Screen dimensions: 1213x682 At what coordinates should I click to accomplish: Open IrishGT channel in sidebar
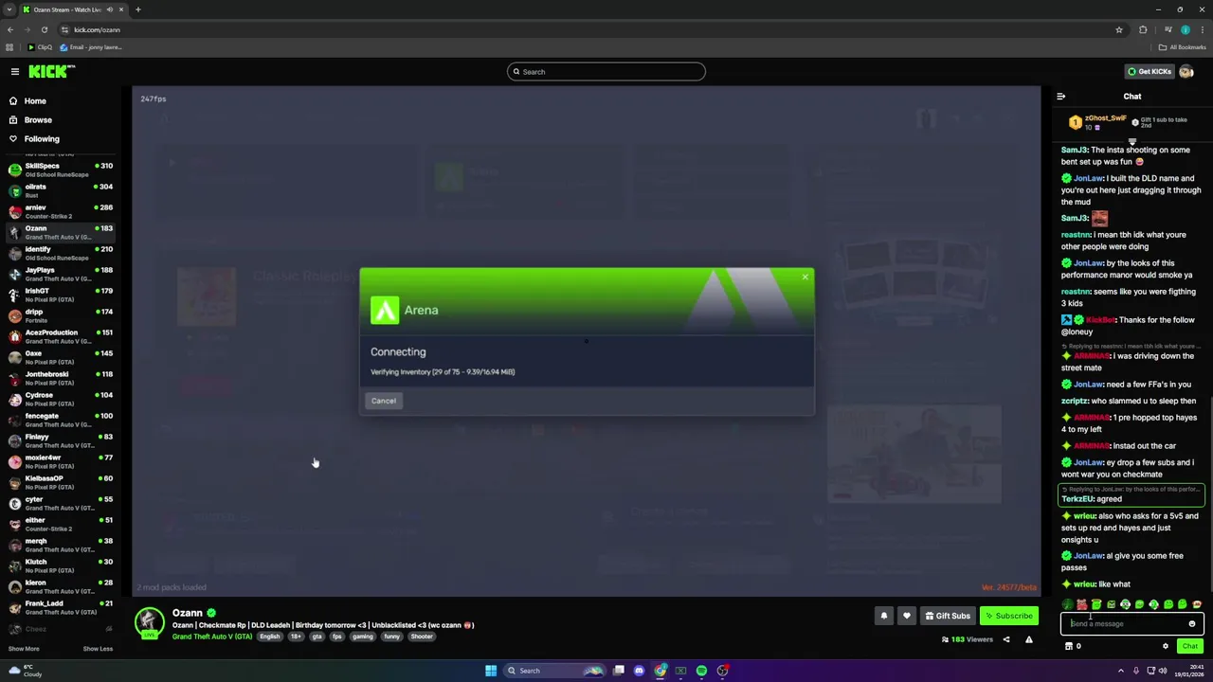tap(59, 295)
